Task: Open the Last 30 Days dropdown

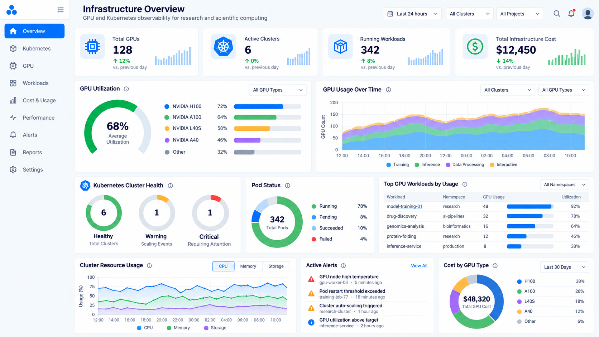Action: tap(564, 267)
